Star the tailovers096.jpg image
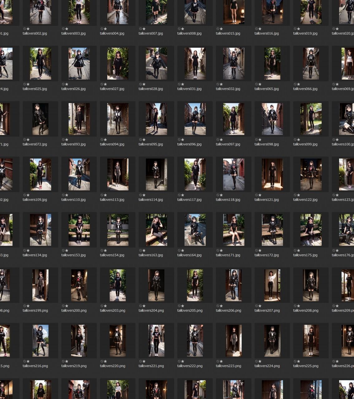 point(183,140)
